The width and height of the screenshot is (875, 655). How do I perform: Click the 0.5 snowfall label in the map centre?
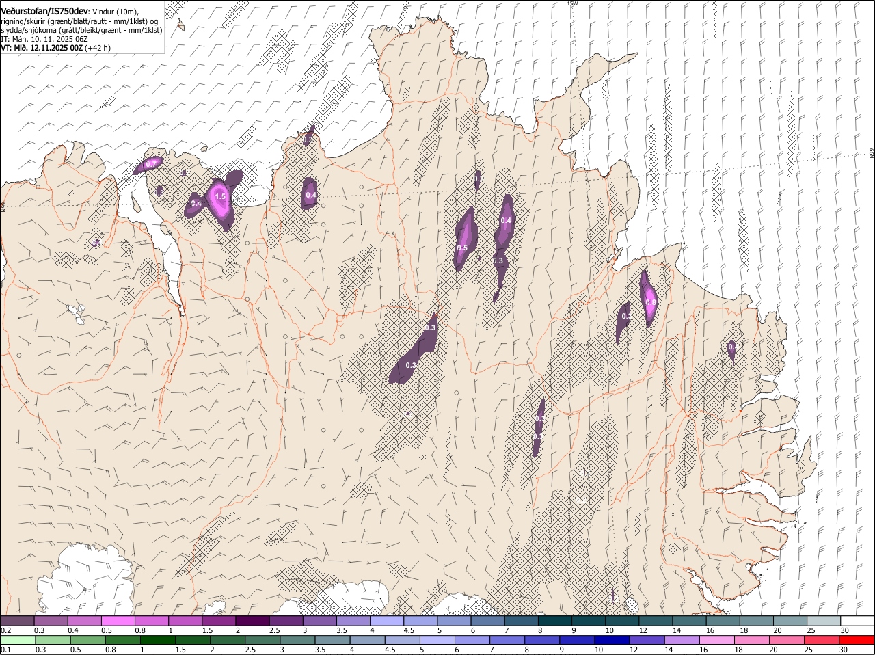point(462,248)
